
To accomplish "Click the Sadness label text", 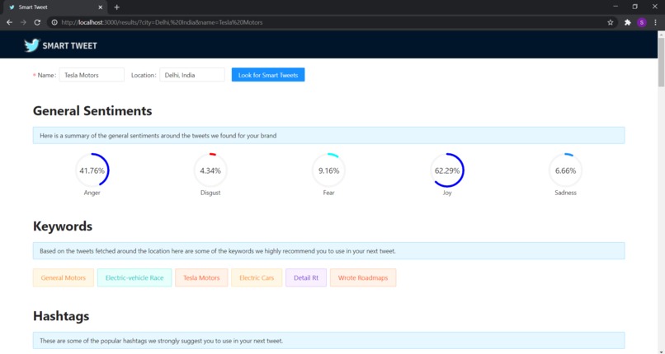I will click(565, 193).
